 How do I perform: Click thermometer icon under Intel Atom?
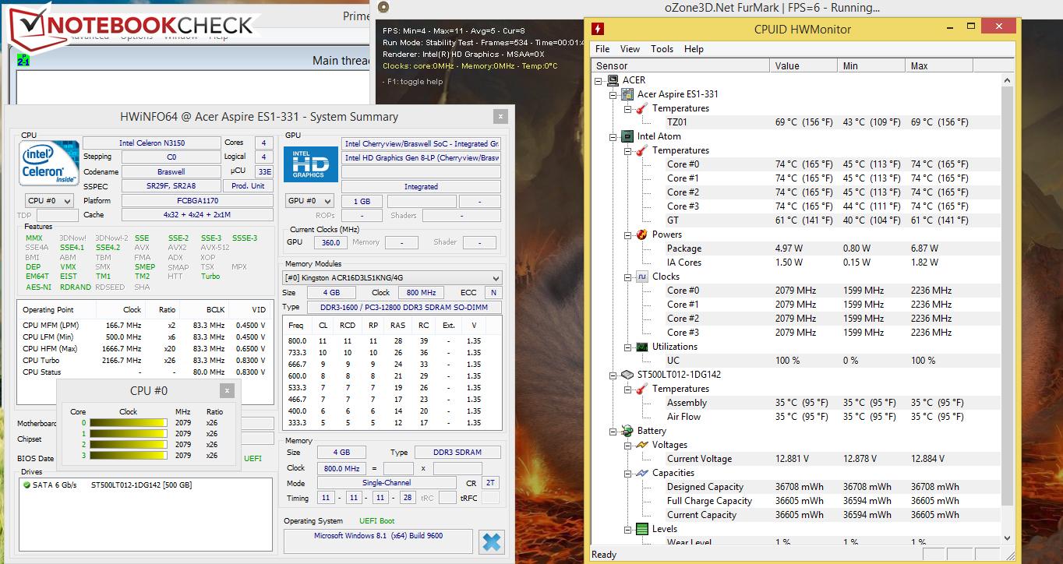click(642, 150)
